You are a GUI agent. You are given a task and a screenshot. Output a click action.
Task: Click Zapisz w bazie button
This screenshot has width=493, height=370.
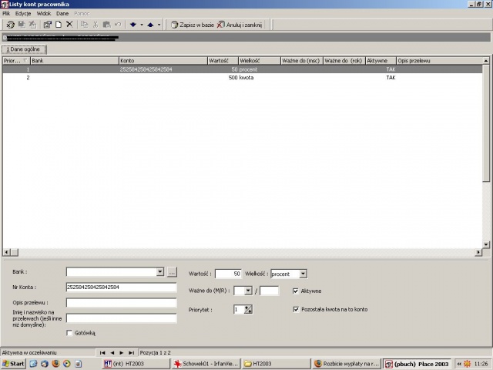pos(193,25)
